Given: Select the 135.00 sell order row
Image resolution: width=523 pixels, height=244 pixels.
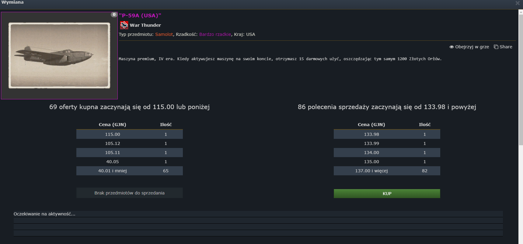Looking at the screenshot, I should coord(387,162).
